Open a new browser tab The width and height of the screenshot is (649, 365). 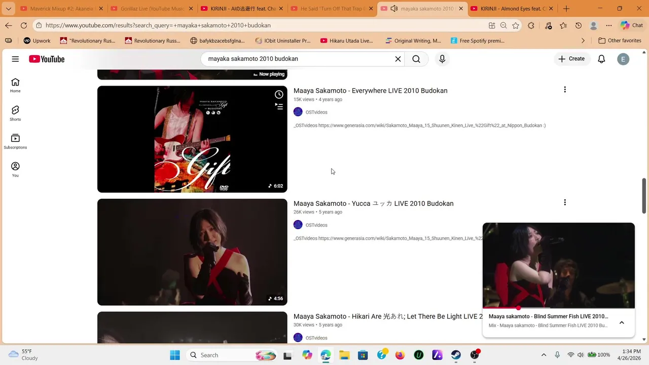[x=566, y=9]
